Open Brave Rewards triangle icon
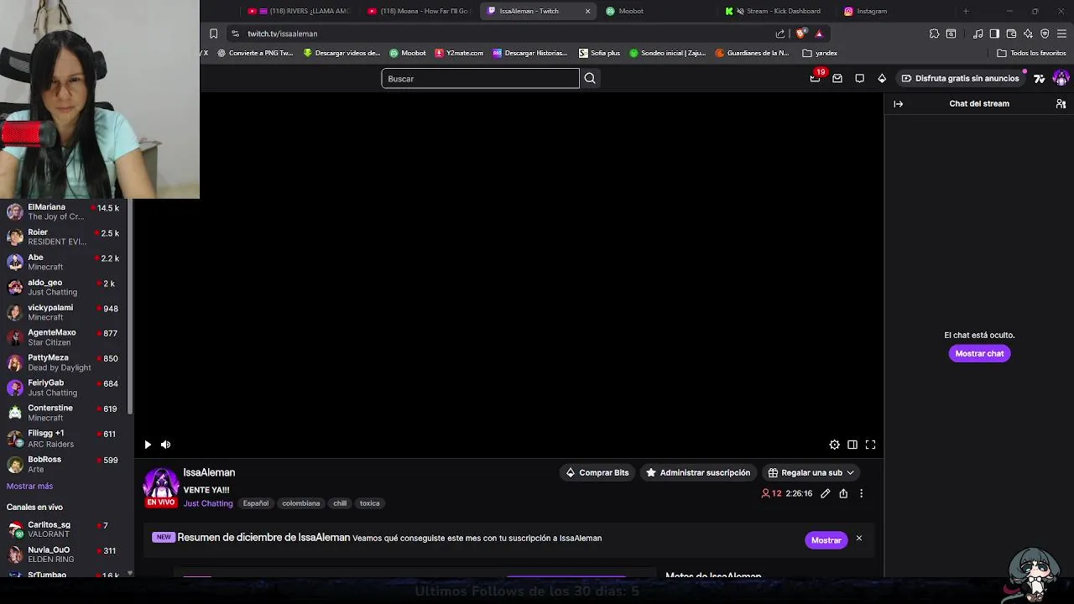Screen dimensions: 1074x604 tap(819, 34)
